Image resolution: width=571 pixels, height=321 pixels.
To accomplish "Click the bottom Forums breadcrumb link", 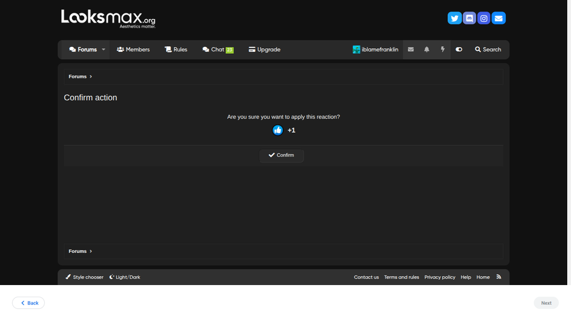I will (78, 252).
